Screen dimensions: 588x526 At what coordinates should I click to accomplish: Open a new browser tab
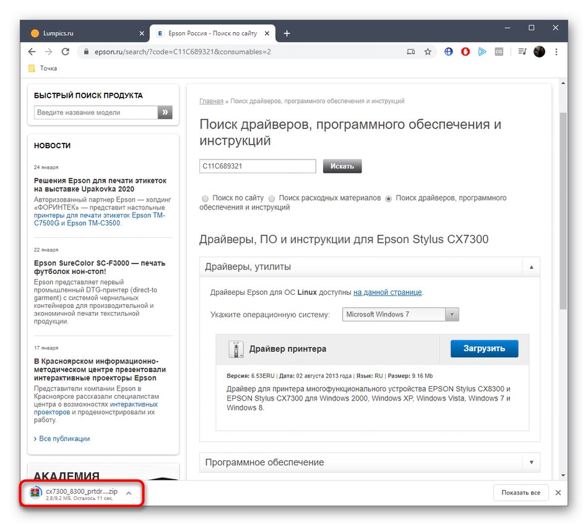coord(287,33)
